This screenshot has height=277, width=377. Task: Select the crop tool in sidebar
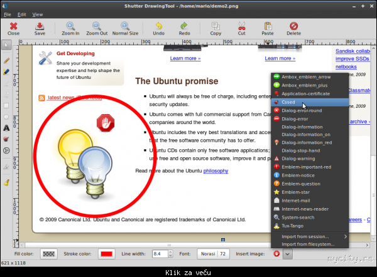pyautogui.click(x=6, y=167)
